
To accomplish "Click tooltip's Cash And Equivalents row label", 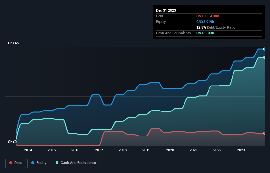I will click(x=173, y=33).
